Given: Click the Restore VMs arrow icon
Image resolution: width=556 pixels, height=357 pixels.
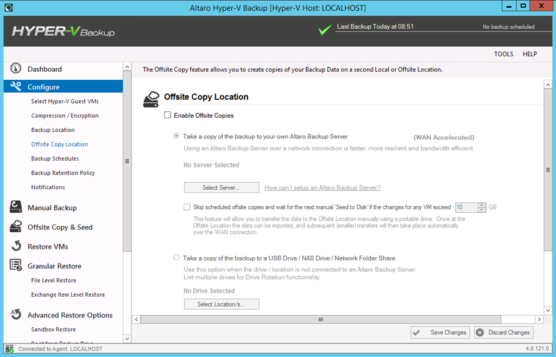Looking at the screenshot, I should coord(16,246).
